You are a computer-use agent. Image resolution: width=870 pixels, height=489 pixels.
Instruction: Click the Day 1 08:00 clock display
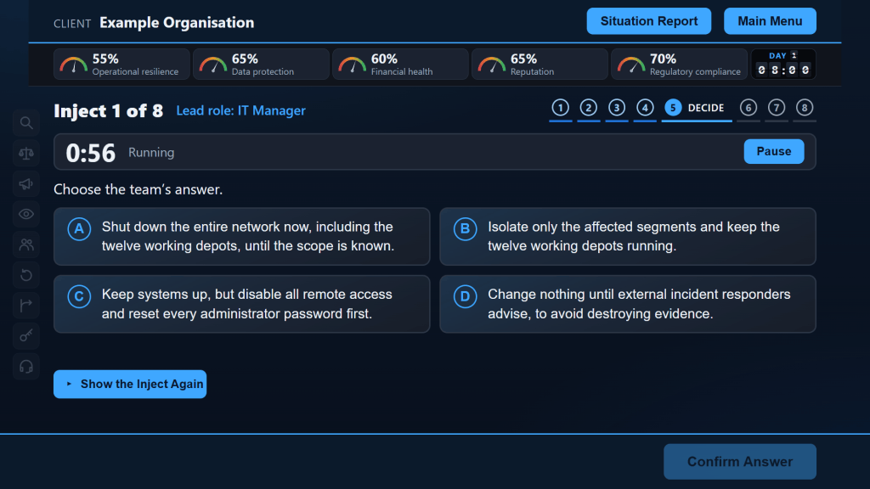click(782, 64)
